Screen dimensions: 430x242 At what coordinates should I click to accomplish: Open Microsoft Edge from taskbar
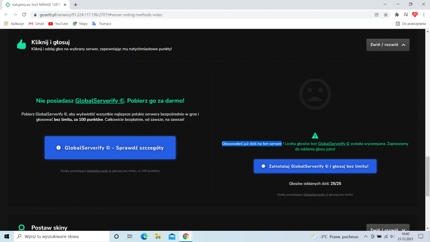pos(144,236)
